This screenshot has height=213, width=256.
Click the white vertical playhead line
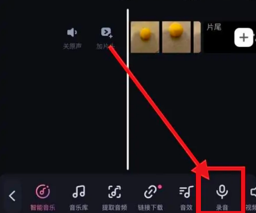(128, 89)
